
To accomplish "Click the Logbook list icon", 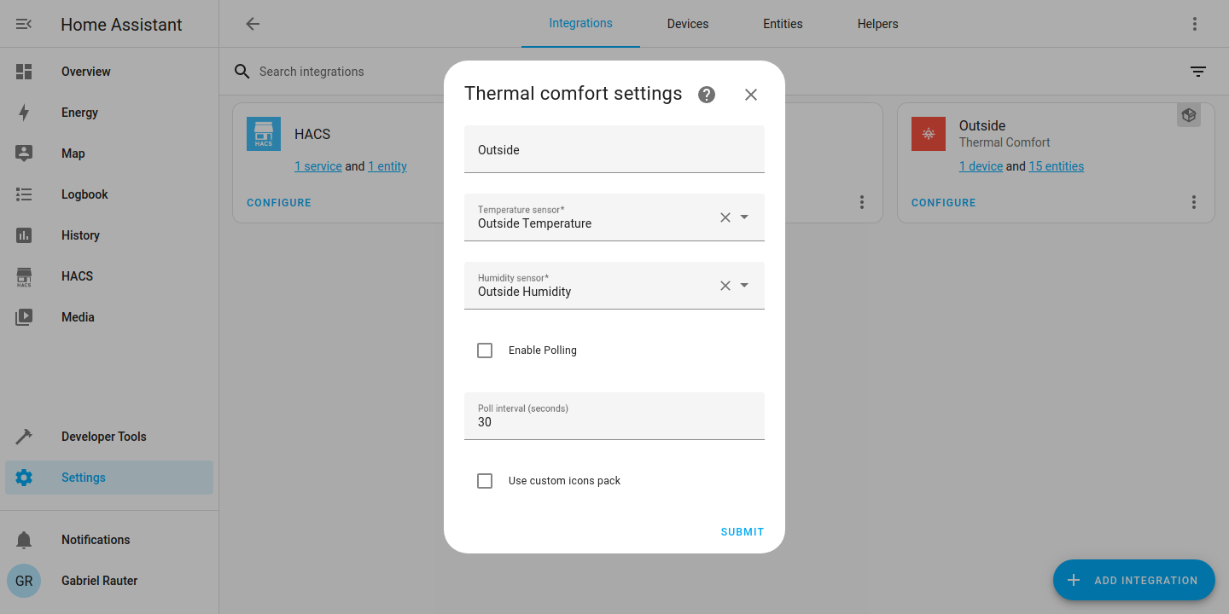I will pos(24,194).
